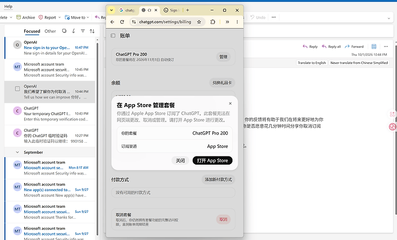
Task: Collapse the Outlook ribbon with the chevron
Action: tap(388, 18)
